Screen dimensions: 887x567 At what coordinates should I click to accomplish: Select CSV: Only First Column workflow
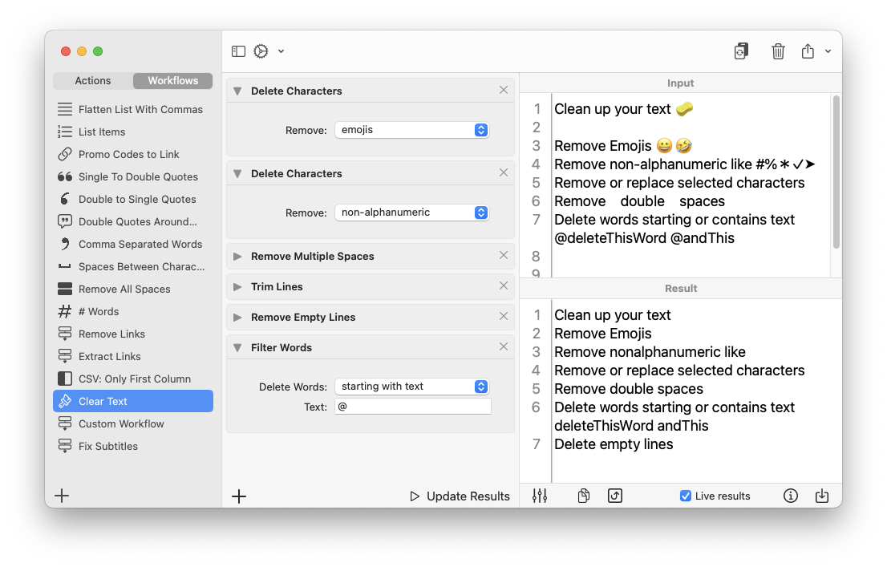tap(133, 379)
